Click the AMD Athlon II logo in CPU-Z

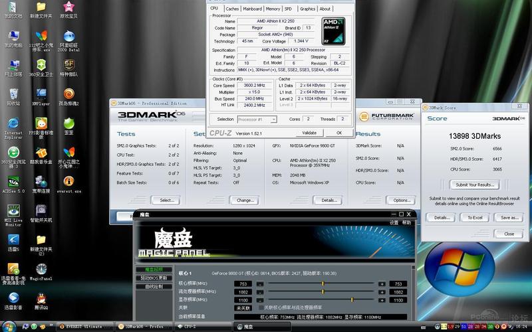[333, 31]
